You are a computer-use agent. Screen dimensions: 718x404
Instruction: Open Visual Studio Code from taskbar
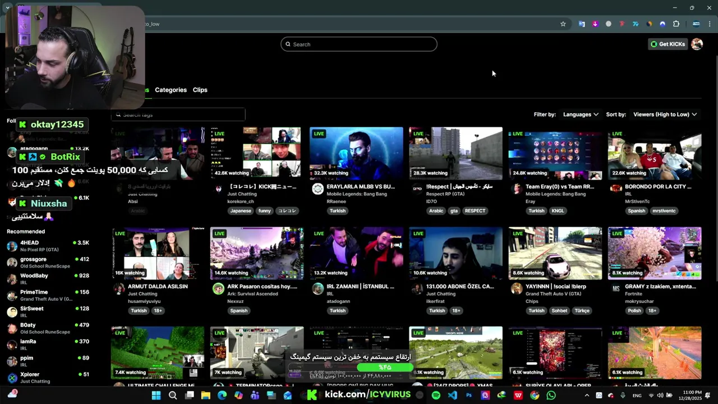tap(453, 396)
